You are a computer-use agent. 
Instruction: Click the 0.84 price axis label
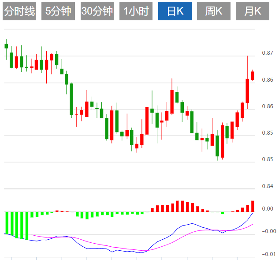[x=268, y=186]
